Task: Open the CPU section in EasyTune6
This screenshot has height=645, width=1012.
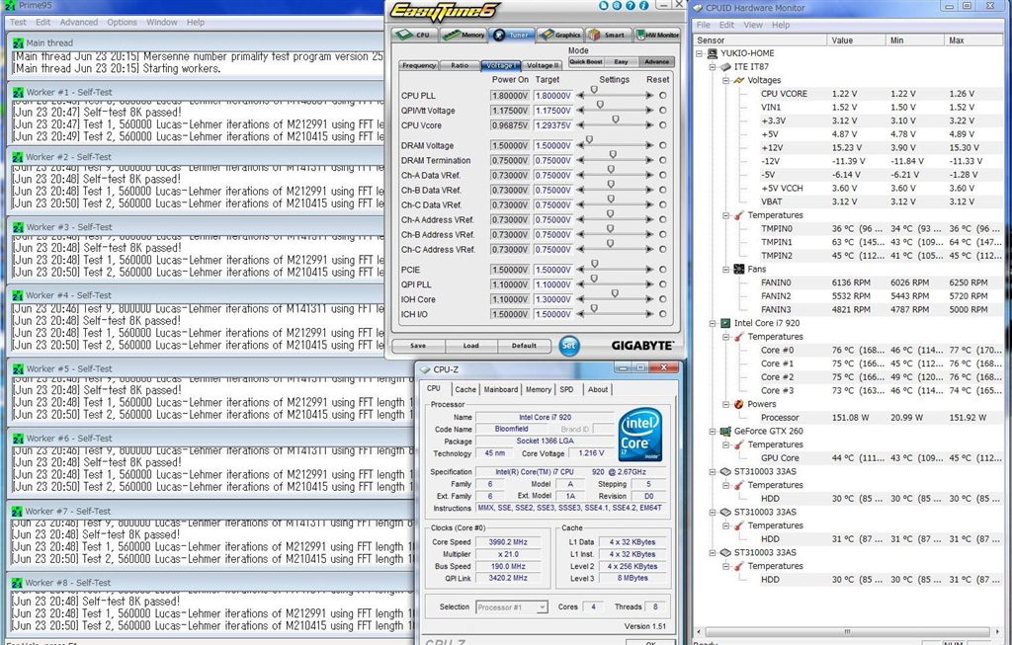Action: [x=415, y=35]
